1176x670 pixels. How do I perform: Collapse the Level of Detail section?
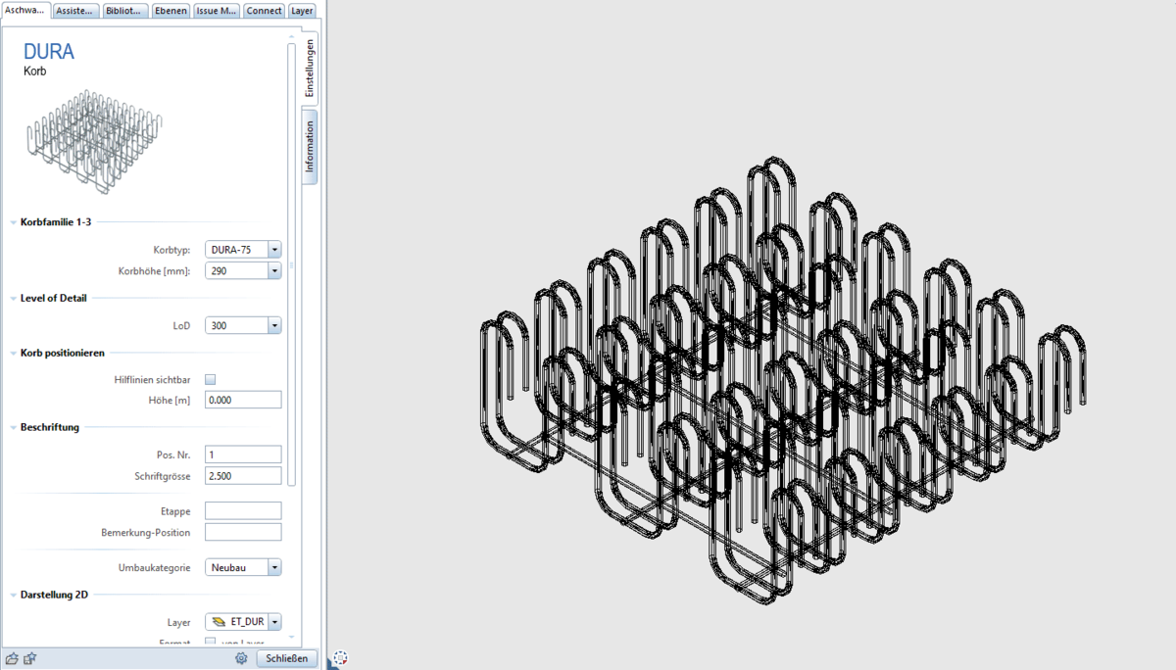point(12,298)
